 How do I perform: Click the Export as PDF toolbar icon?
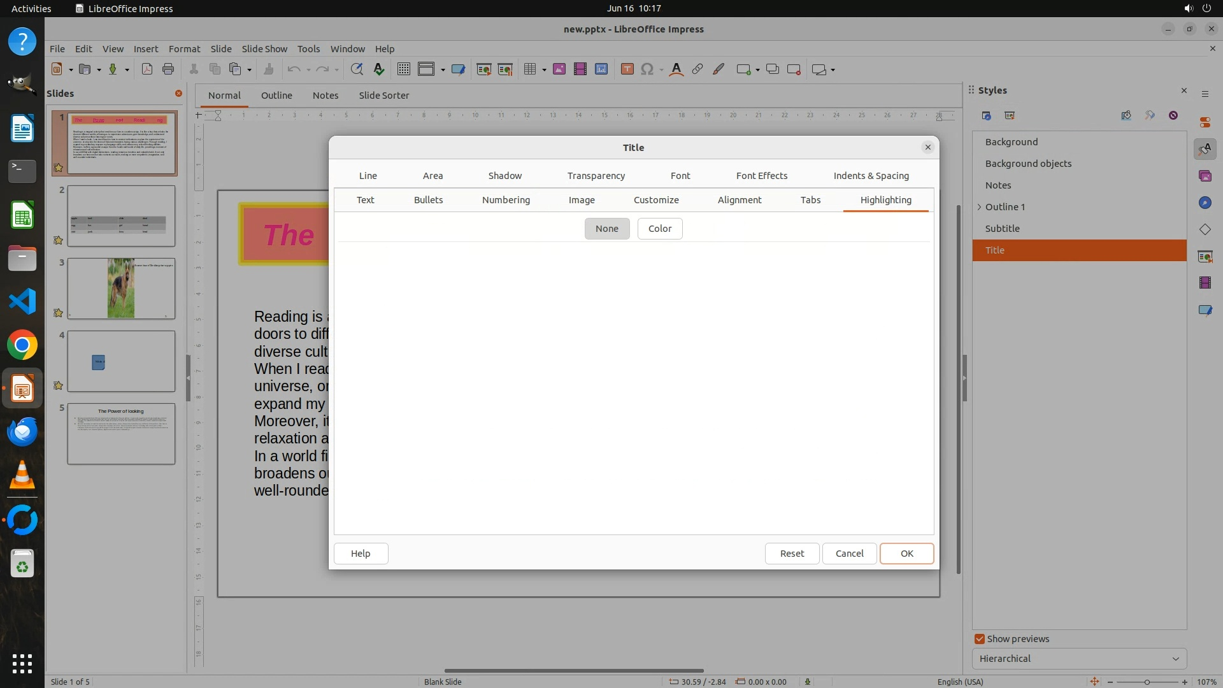(147, 69)
